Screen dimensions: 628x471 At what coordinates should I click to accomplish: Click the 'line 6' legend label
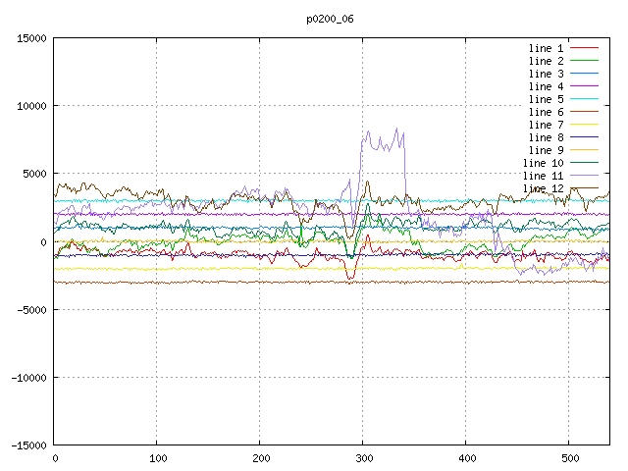click(x=546, y=112)
